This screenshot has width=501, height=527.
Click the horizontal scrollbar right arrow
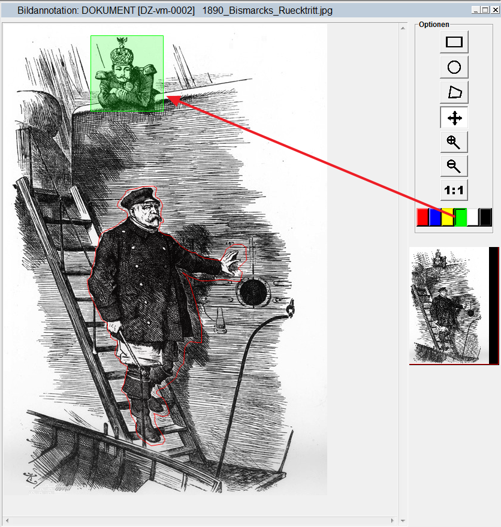pyautogui.click(x=393, y=520)
